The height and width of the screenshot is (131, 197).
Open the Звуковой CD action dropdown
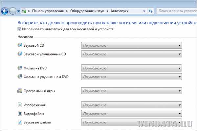[x=132, y=45]
